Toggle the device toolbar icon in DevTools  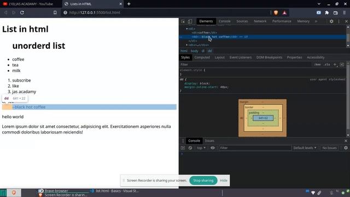(190, 21)
